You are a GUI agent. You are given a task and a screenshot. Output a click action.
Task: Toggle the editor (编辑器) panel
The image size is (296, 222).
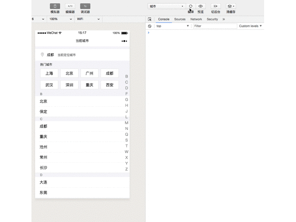coord(70,6)
